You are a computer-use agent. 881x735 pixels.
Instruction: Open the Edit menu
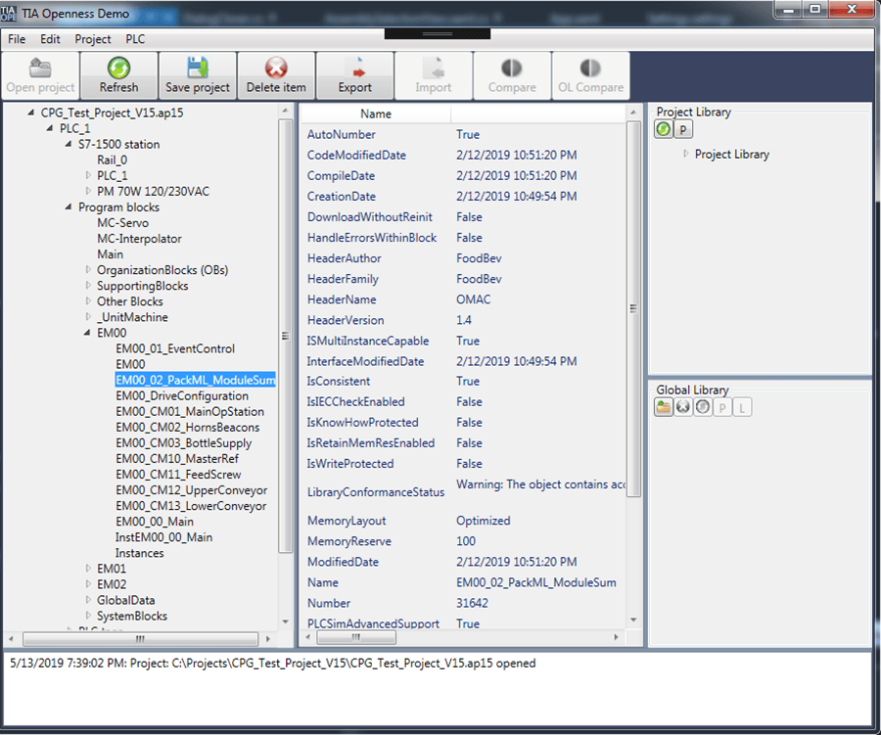coord(50,39)
